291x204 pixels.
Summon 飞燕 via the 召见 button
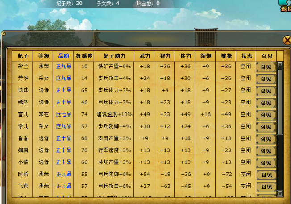(266, 186)
